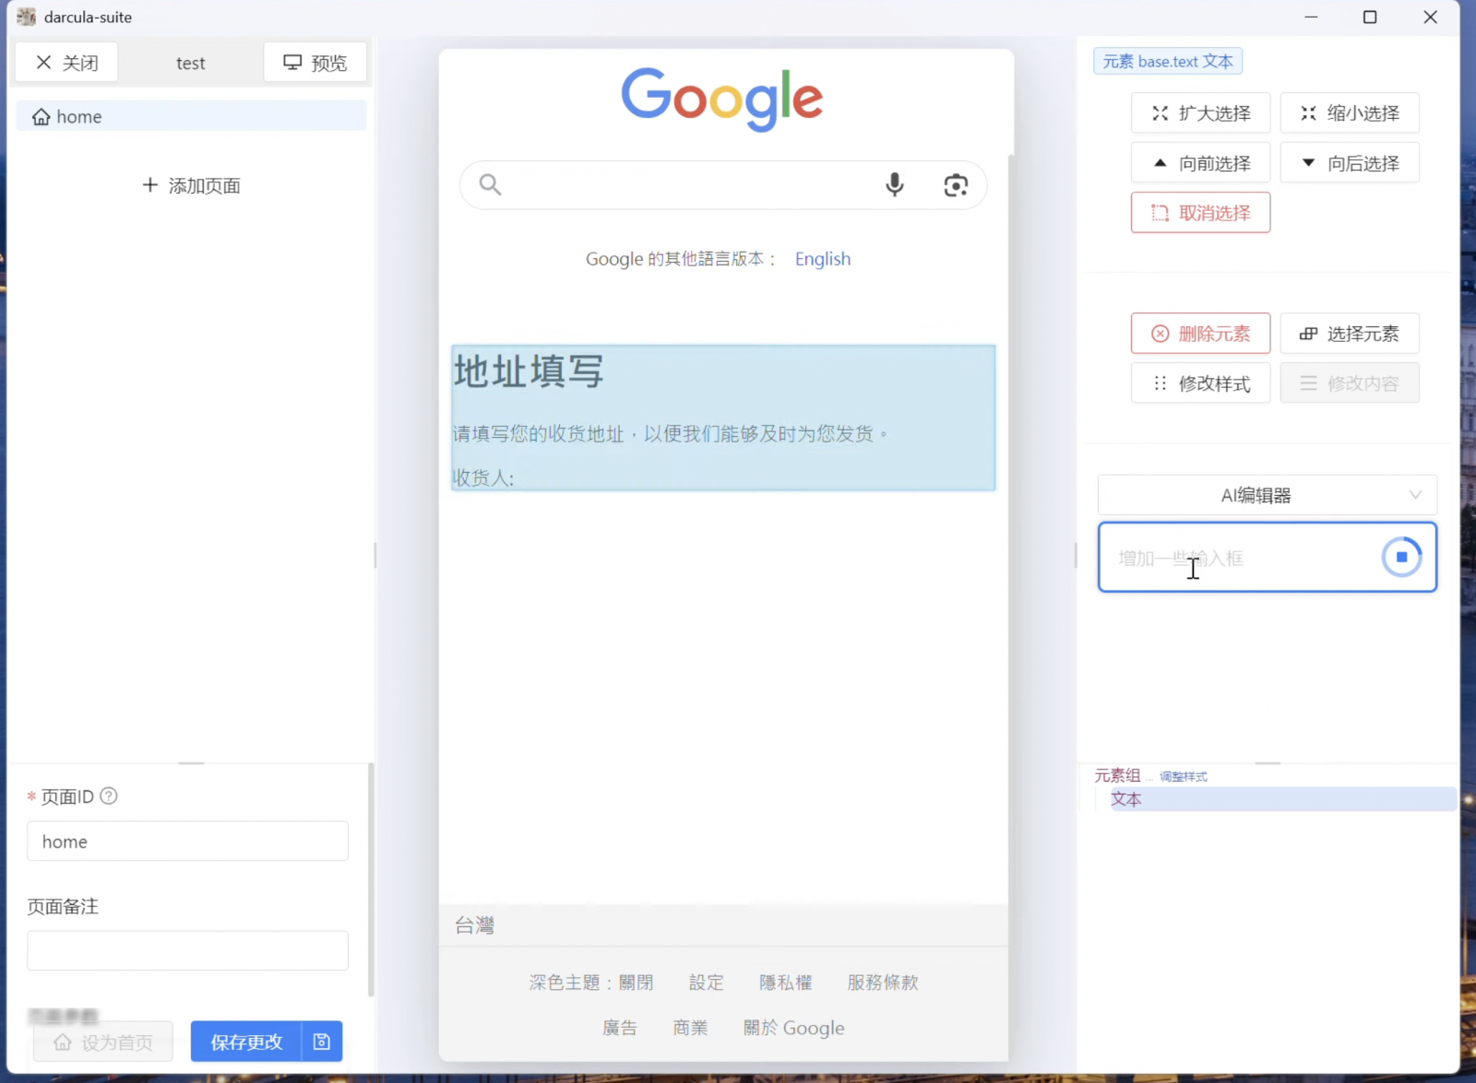Click the 缩小选择 shrink selection button
The height and width of the screenshot is (1083, 1476).
(1350, 113)
